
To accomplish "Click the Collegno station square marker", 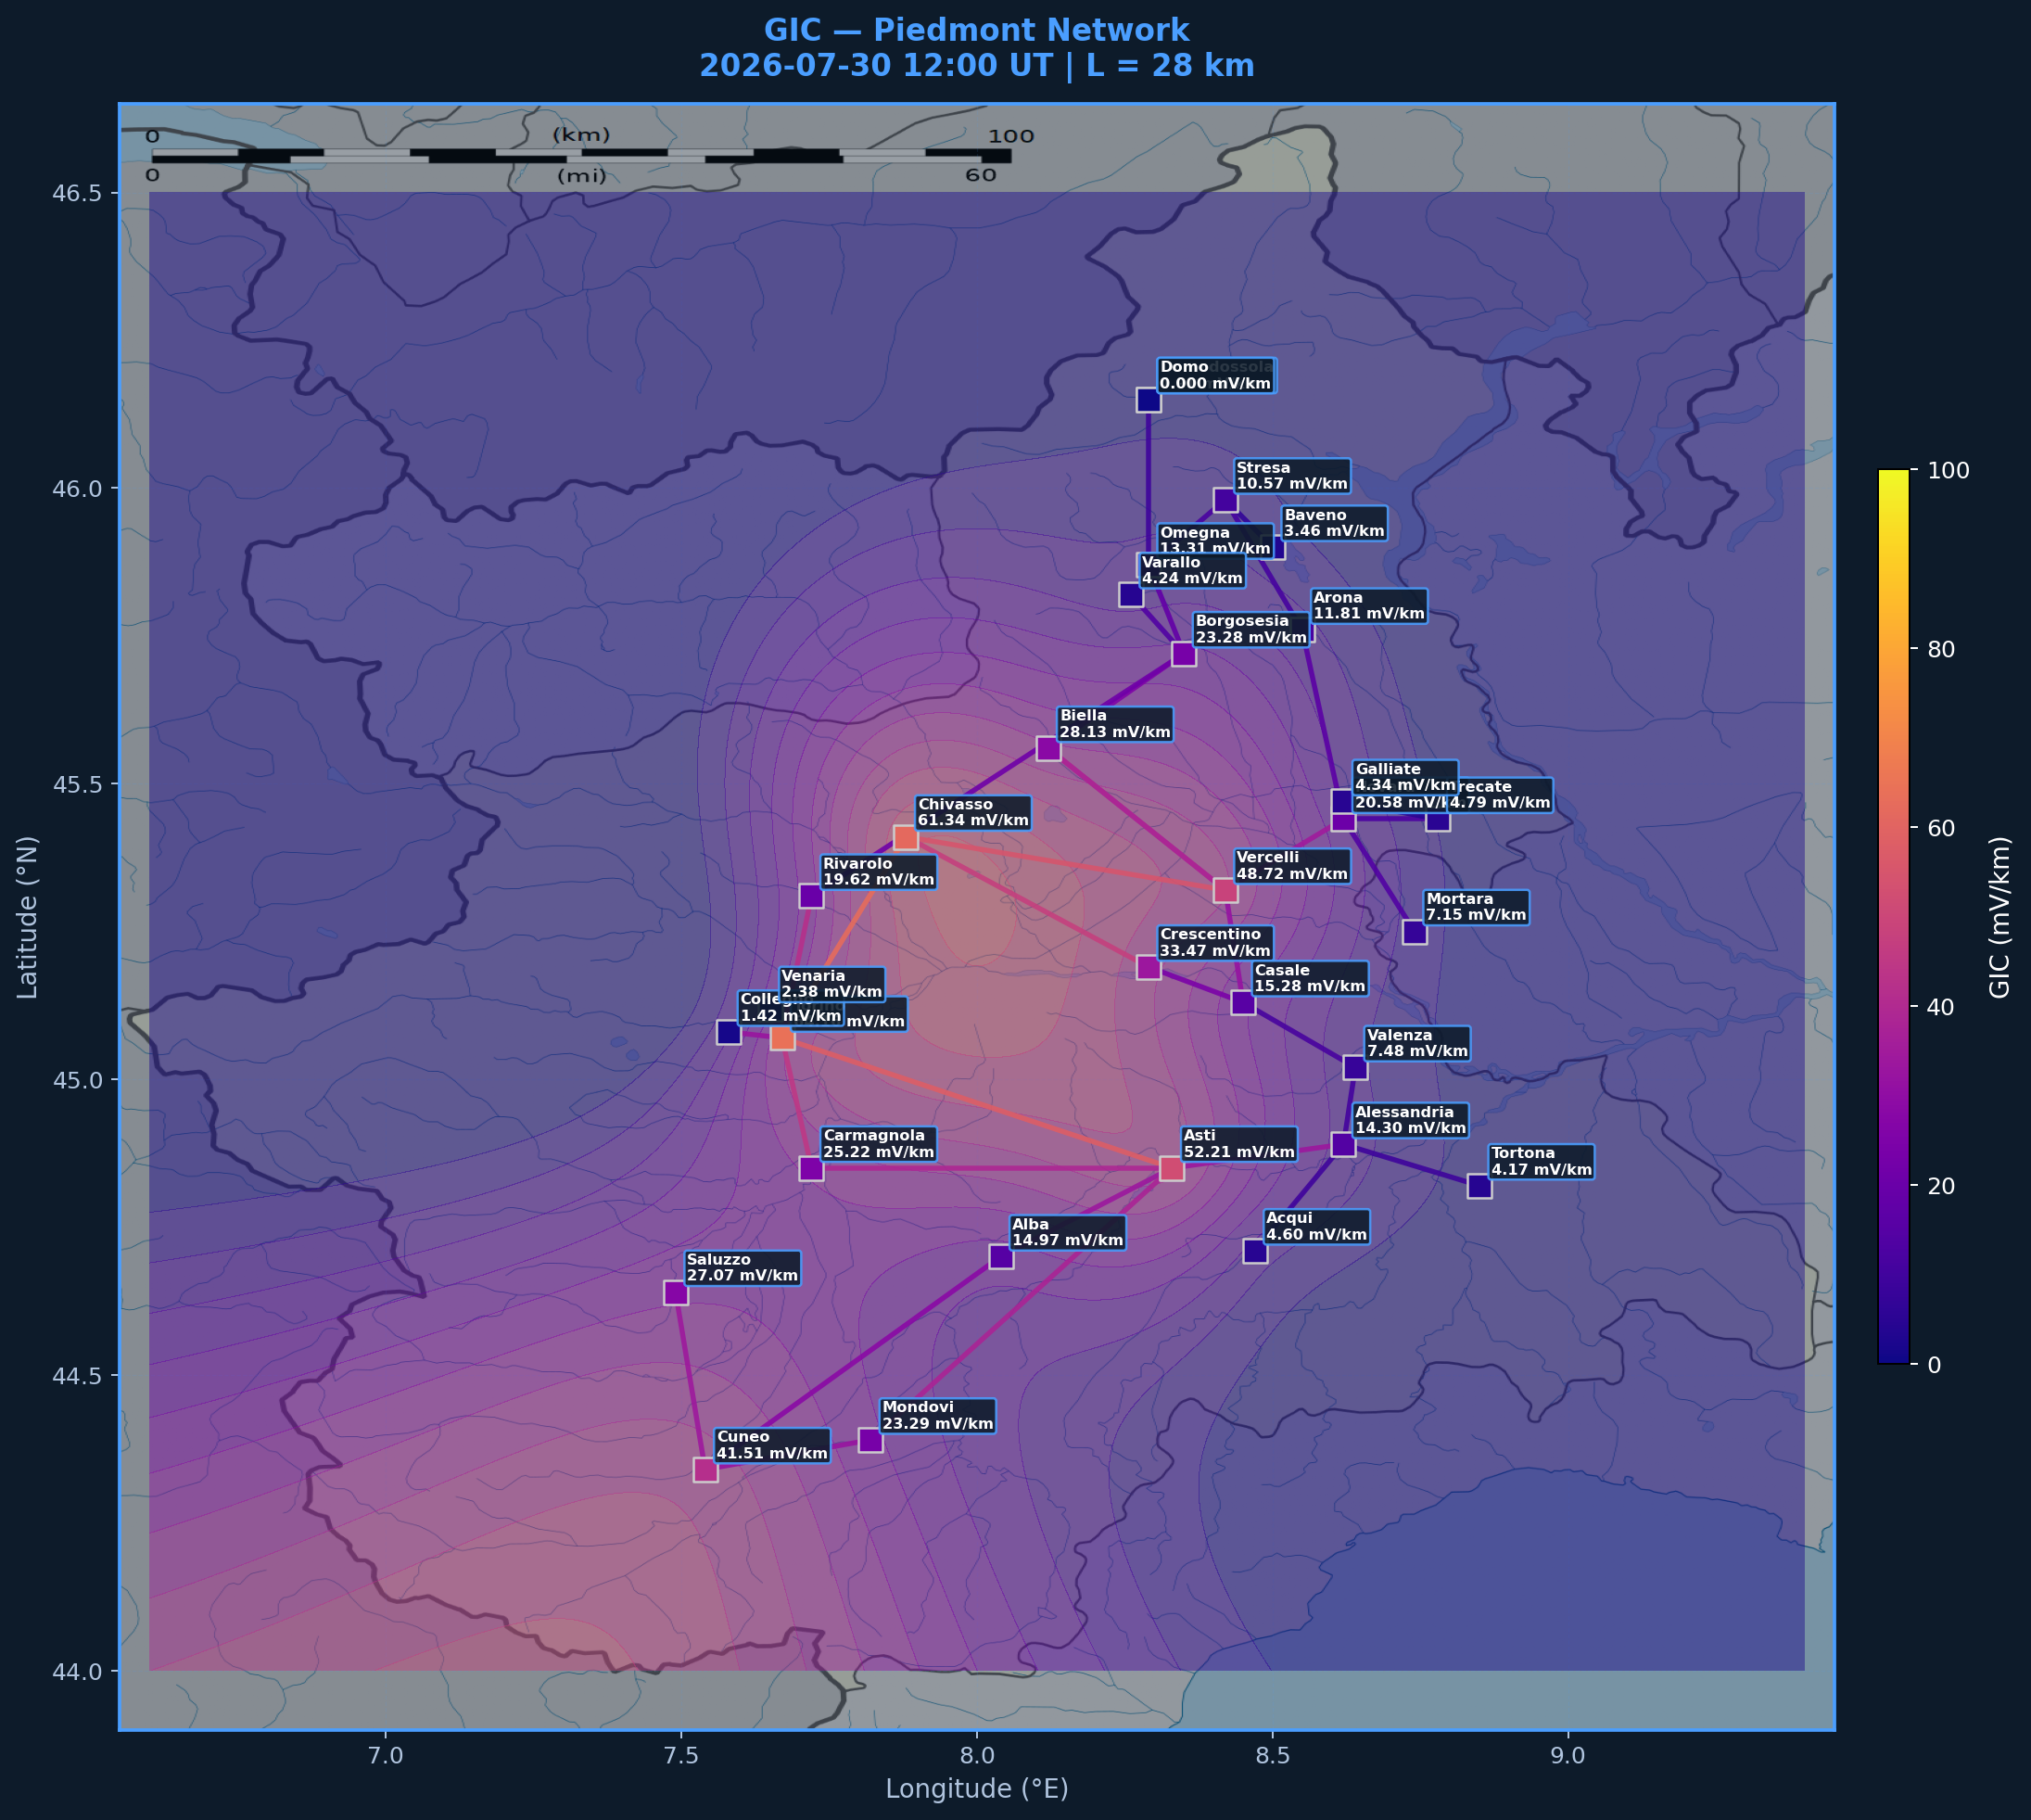I will (729, 1032).
